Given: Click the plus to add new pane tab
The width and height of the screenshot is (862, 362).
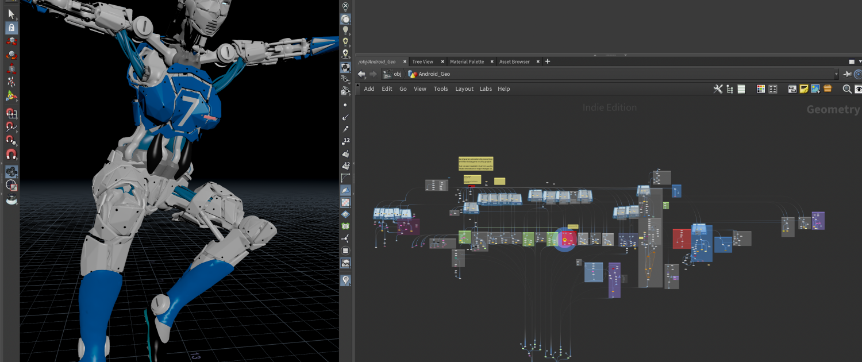Looking at the screenshot, I should click(548, 61).
